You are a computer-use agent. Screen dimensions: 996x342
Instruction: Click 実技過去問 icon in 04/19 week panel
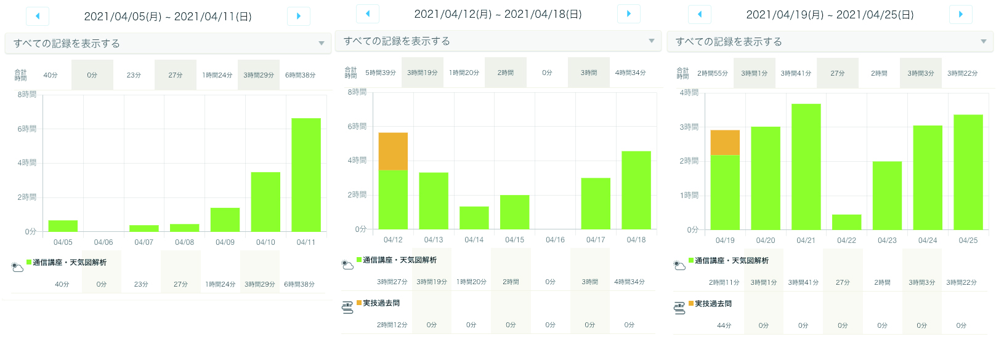679,309
